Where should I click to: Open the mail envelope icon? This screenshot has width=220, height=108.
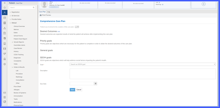tap(5, 93)
